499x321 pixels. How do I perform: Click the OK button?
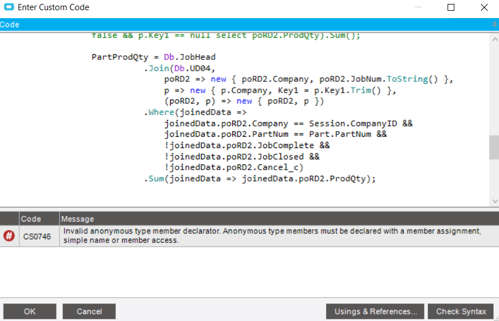(30, 311)
